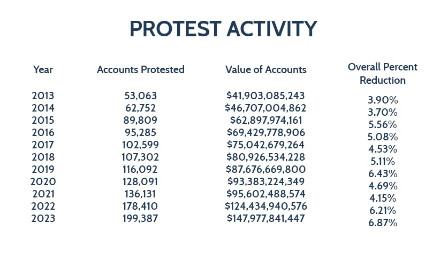The height and width of the screenshot is (254, 448).
Task: Click the Value of Accounts header
Action: pyautogui.click(x=266, y=70)
